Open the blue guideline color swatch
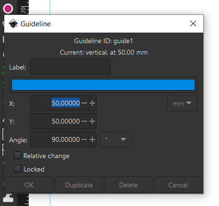This screenshot has width=219, height=206. click(103, 85)
